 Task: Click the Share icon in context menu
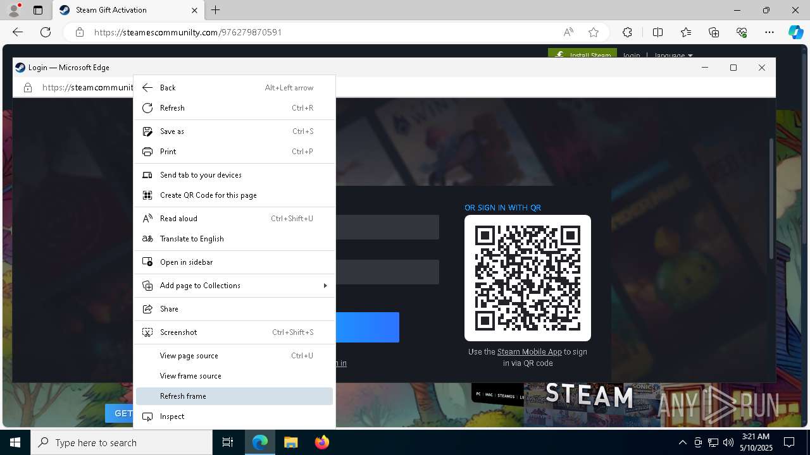point(147,309)
